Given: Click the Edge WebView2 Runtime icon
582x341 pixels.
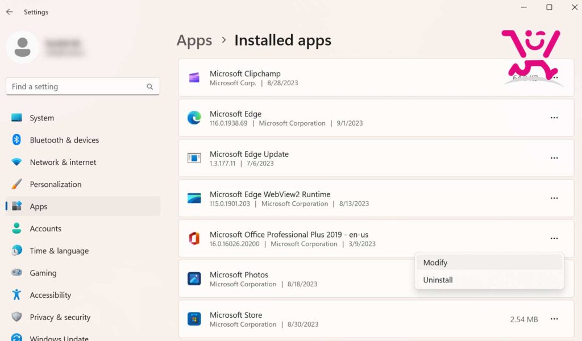Looking at the screenshot, I should pos(194,198).
